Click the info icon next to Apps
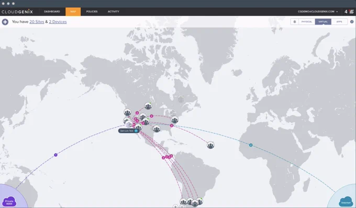This screenshot has width=356, height=208. tap(352, 22)
